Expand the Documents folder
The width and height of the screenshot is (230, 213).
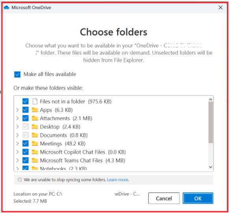coord(17,135)
